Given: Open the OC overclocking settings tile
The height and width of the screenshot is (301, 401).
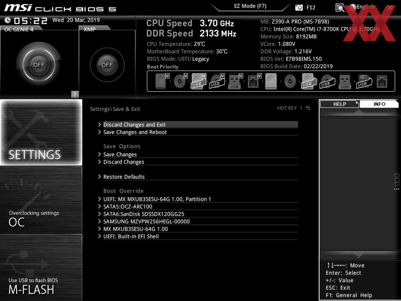Looking at the screenshot, I should click(41, 200).
